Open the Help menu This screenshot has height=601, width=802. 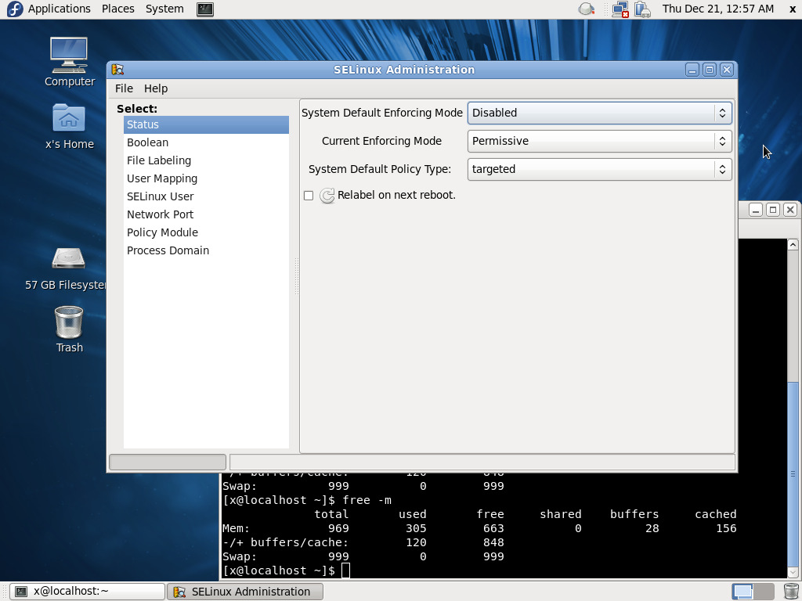coord(156,88)
